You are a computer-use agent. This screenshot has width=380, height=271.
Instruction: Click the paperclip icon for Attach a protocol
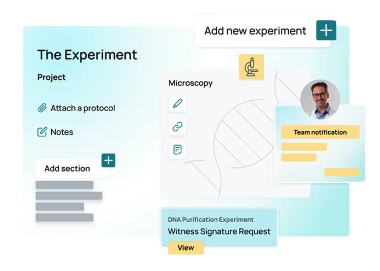tap(42, 108)
